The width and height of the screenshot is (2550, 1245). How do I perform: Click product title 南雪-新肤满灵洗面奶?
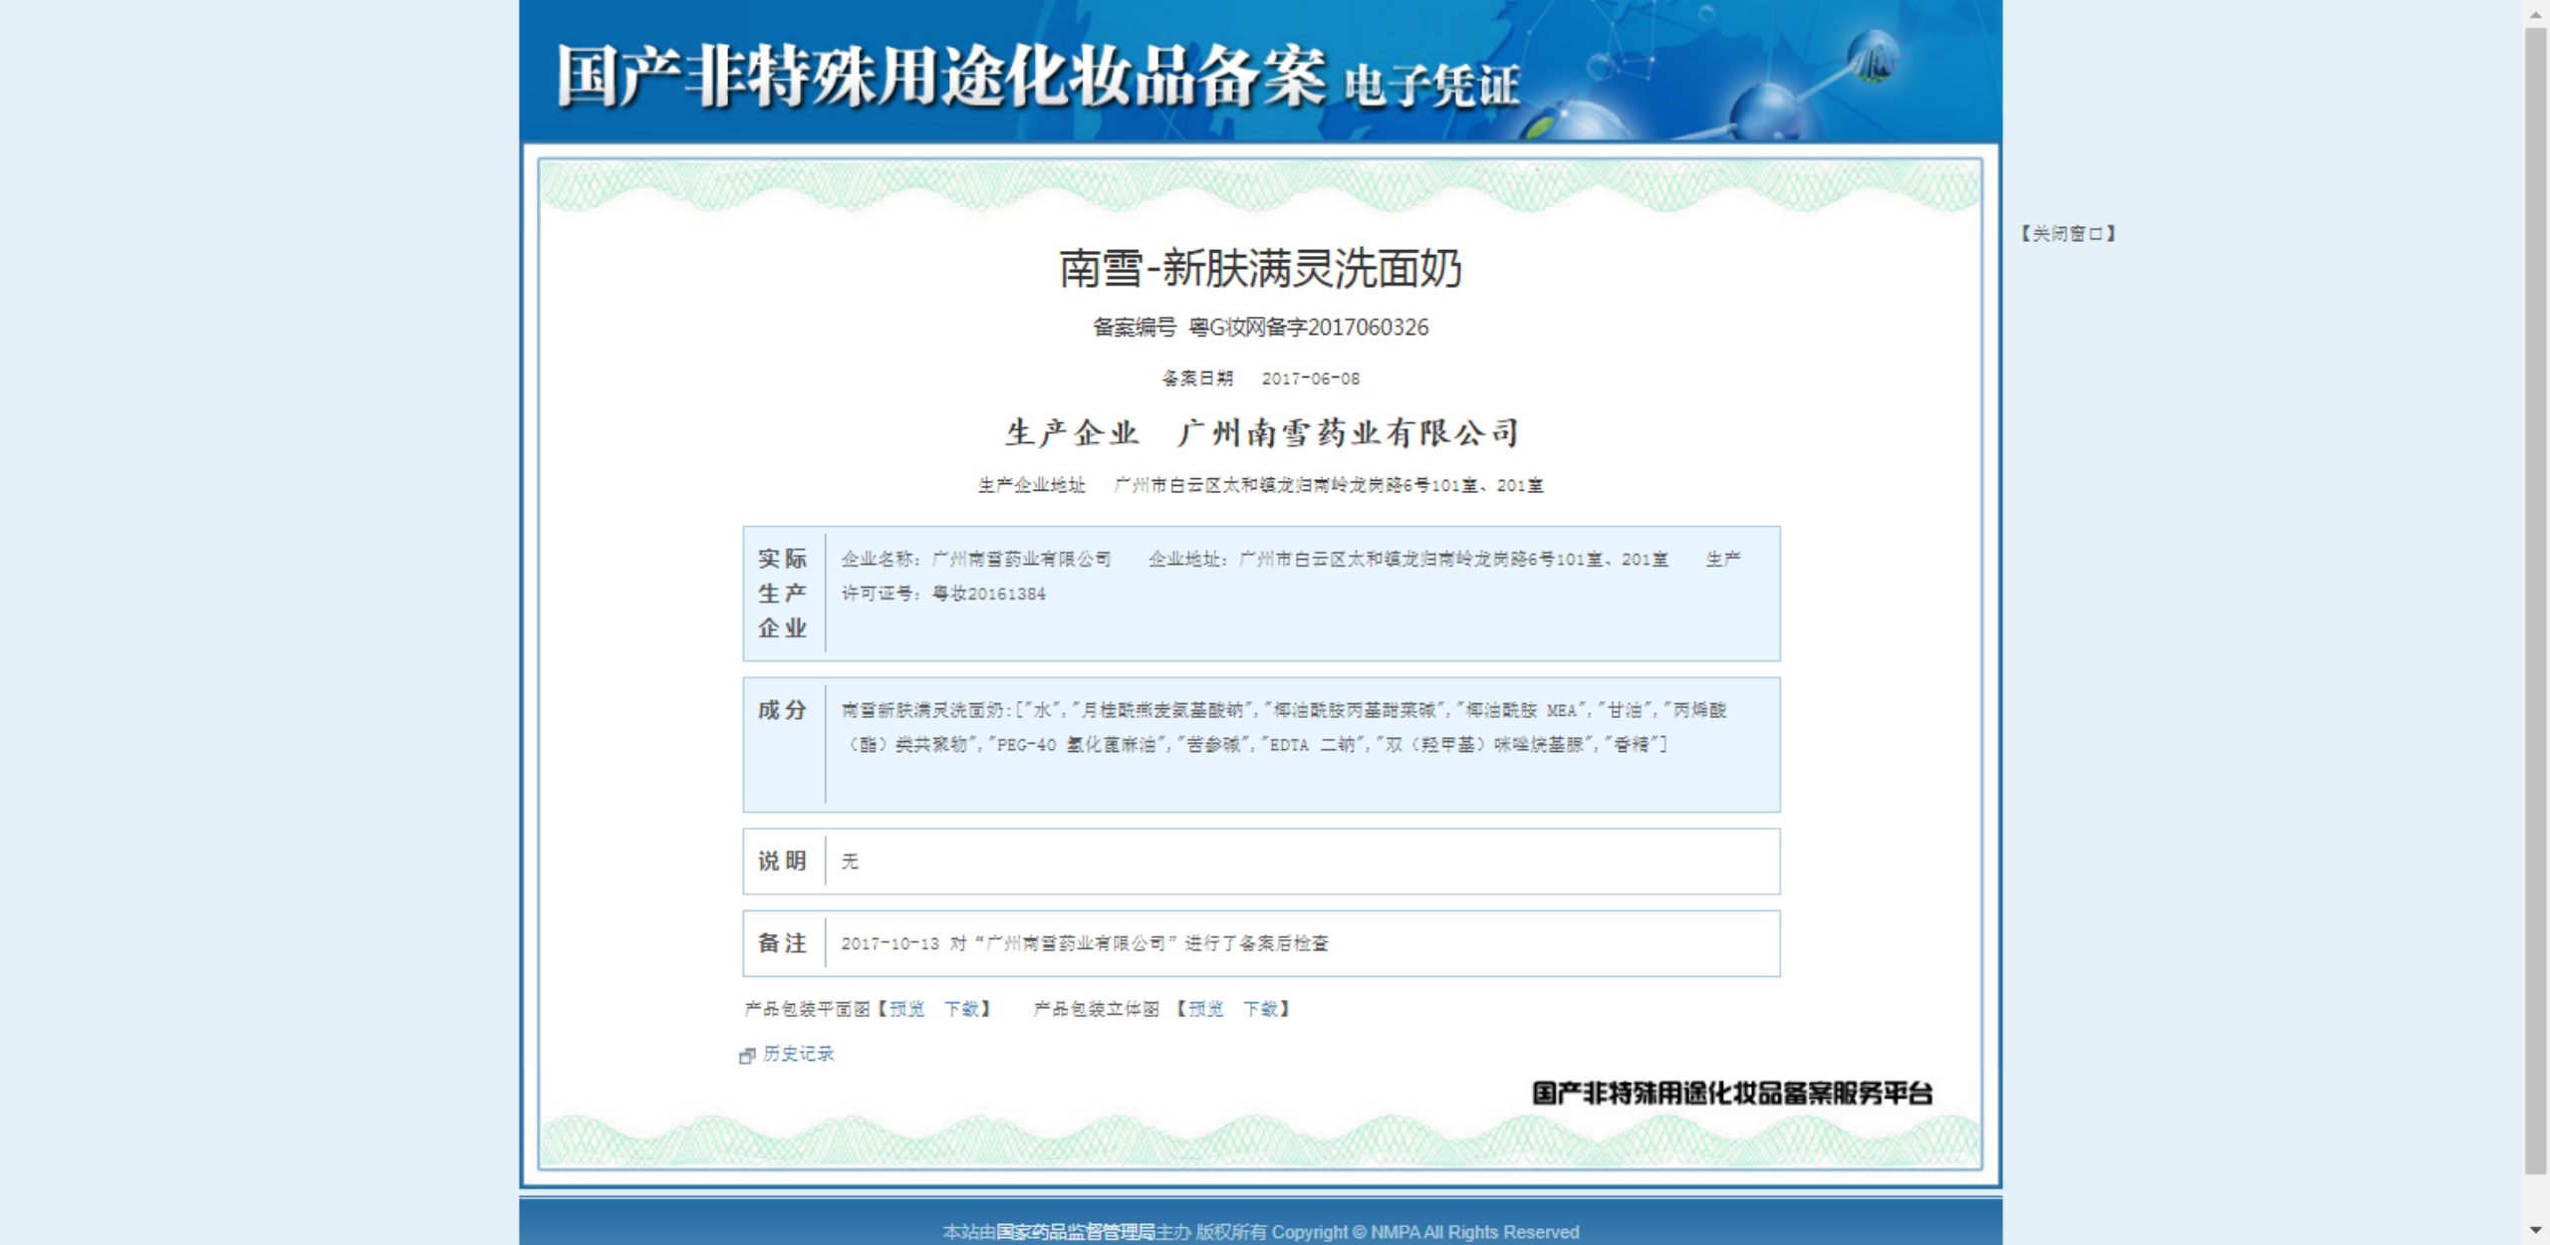pos(1260,269)
